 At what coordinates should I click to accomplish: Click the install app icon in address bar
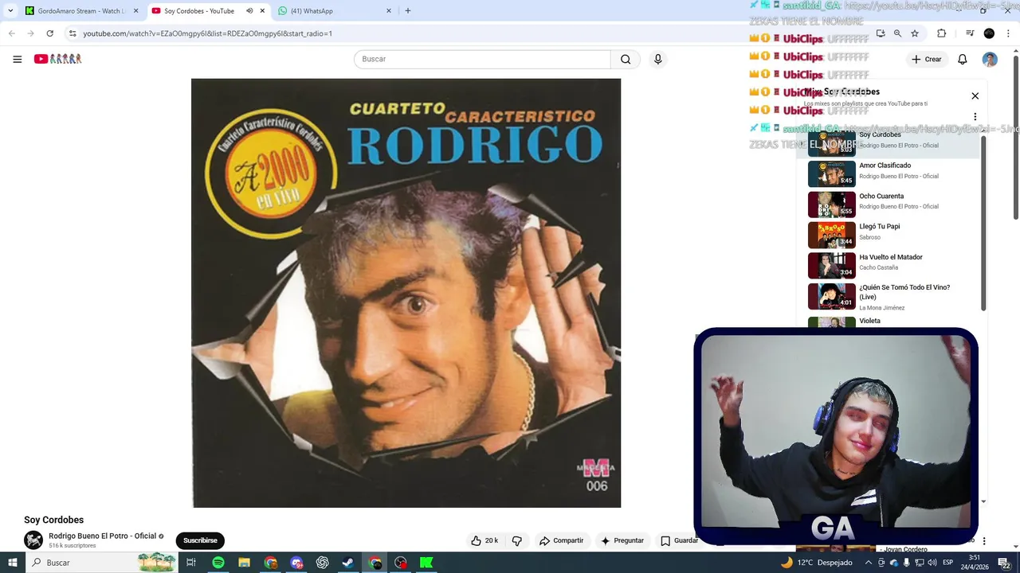pyautogui.click(x=880, y=33)
